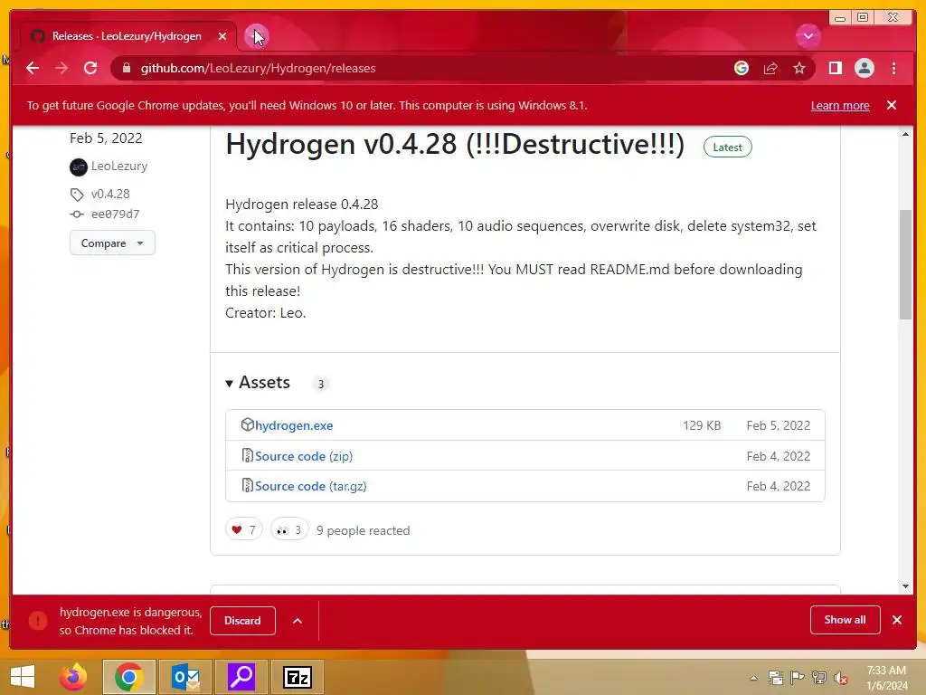The image size is (926, 695).
Task: Click the zip file icon
Action: [248, 455]
